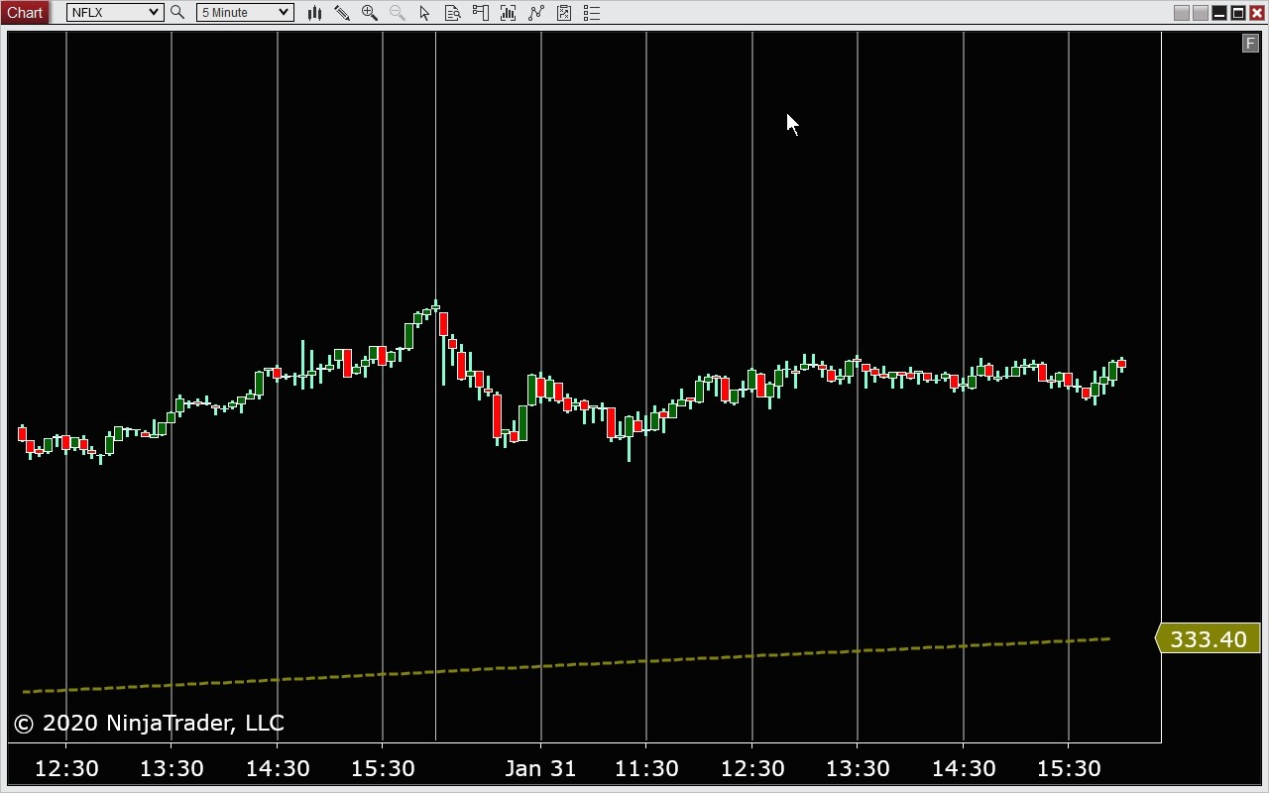Click the NinjaTrader copyright text
The image size is (1269, 793).
147,723
